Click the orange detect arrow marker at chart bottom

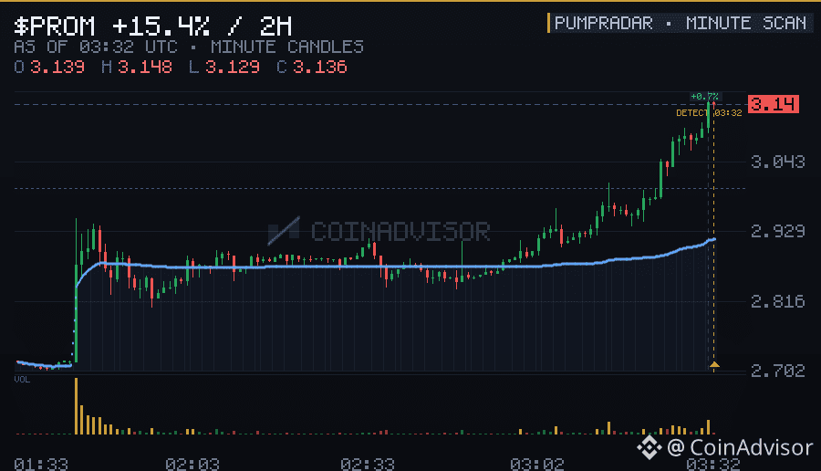(714, 364)
